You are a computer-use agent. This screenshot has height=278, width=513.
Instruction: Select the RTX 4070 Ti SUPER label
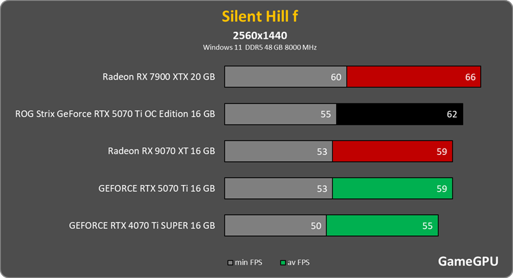point(142,225)
